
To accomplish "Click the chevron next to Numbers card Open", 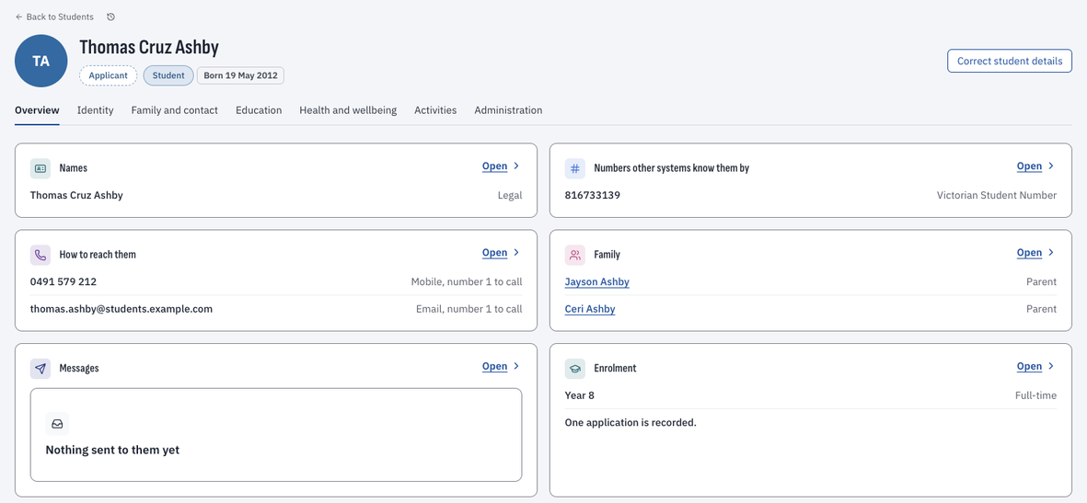I will coord(1051,166).
